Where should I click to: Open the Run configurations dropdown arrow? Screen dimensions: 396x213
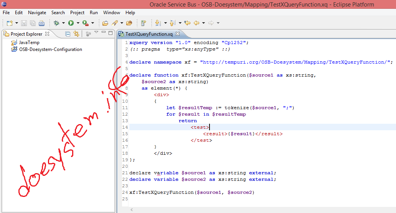click(x=78, y=23)
